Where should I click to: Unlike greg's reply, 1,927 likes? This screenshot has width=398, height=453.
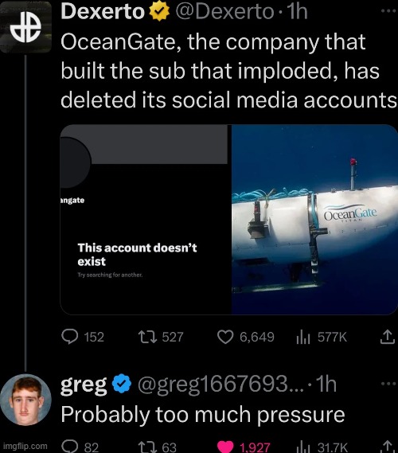point(244,447)
